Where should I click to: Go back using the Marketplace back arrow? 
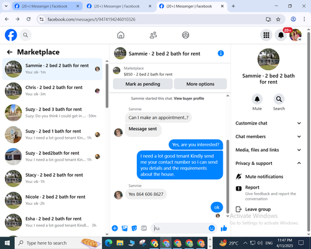[x=10, y=52]
